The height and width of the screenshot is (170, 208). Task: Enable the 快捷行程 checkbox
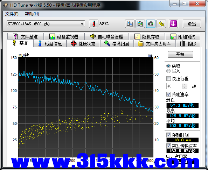[x=168, y=79]
